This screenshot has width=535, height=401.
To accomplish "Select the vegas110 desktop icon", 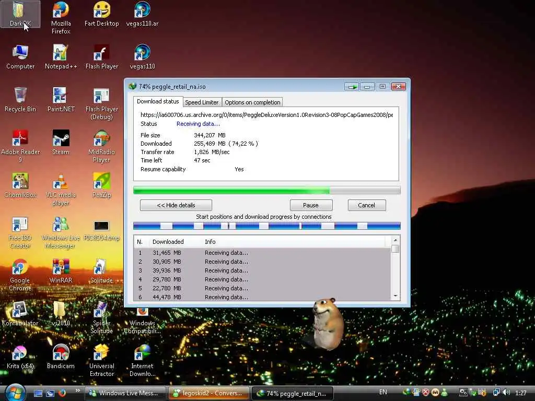I will pyautogui.click(x=142, y=56).
